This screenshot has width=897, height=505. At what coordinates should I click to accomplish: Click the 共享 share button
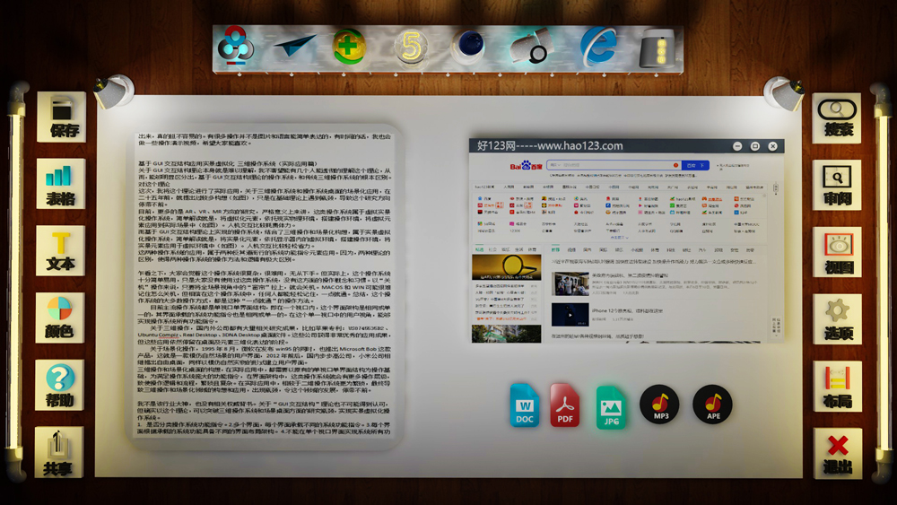[x=59, y=452]
